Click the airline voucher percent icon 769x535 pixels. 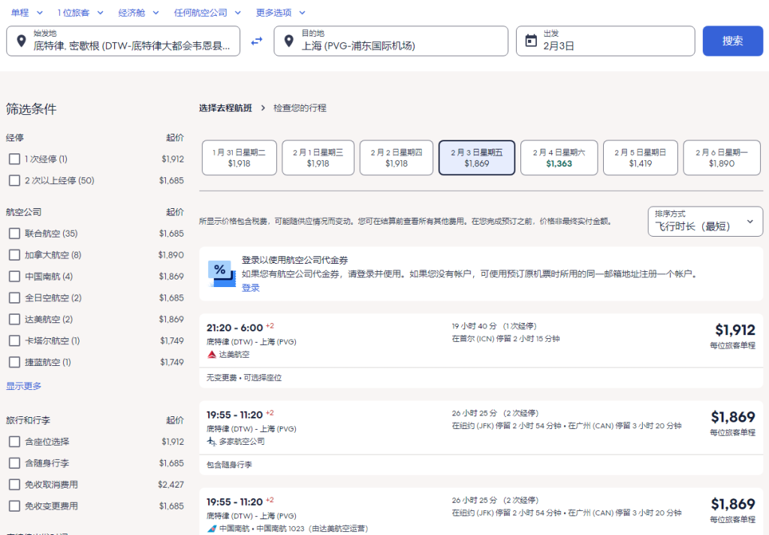(x=221, y=274)
